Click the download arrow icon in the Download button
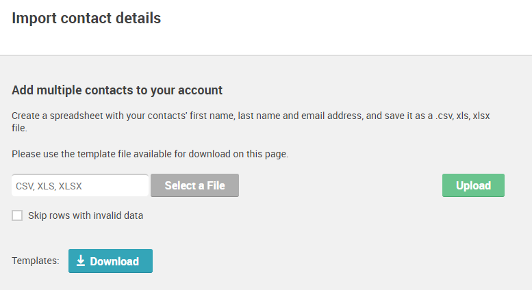Screen dimensions: 532x290 coord(81,261)
